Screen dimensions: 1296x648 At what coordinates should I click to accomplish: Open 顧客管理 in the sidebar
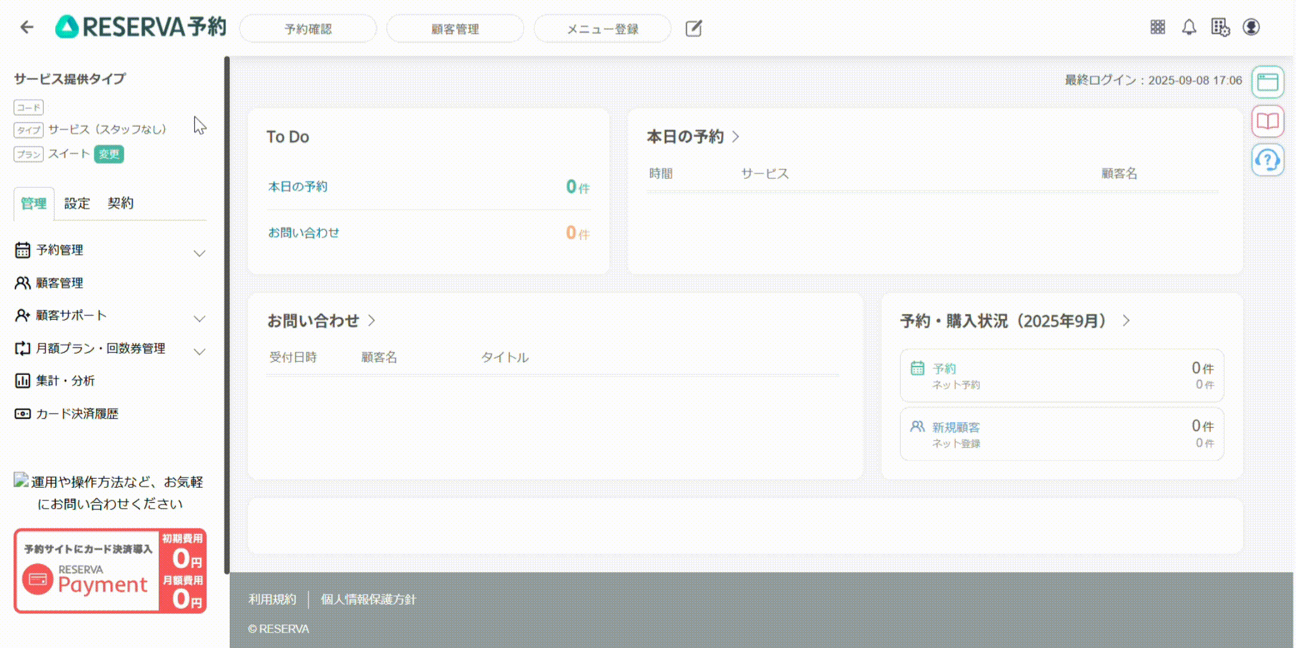(x=59, y=283)
